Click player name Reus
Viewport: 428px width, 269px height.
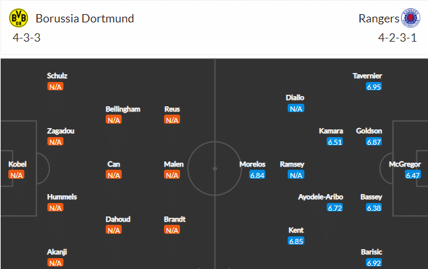click(x=172, y=109)
